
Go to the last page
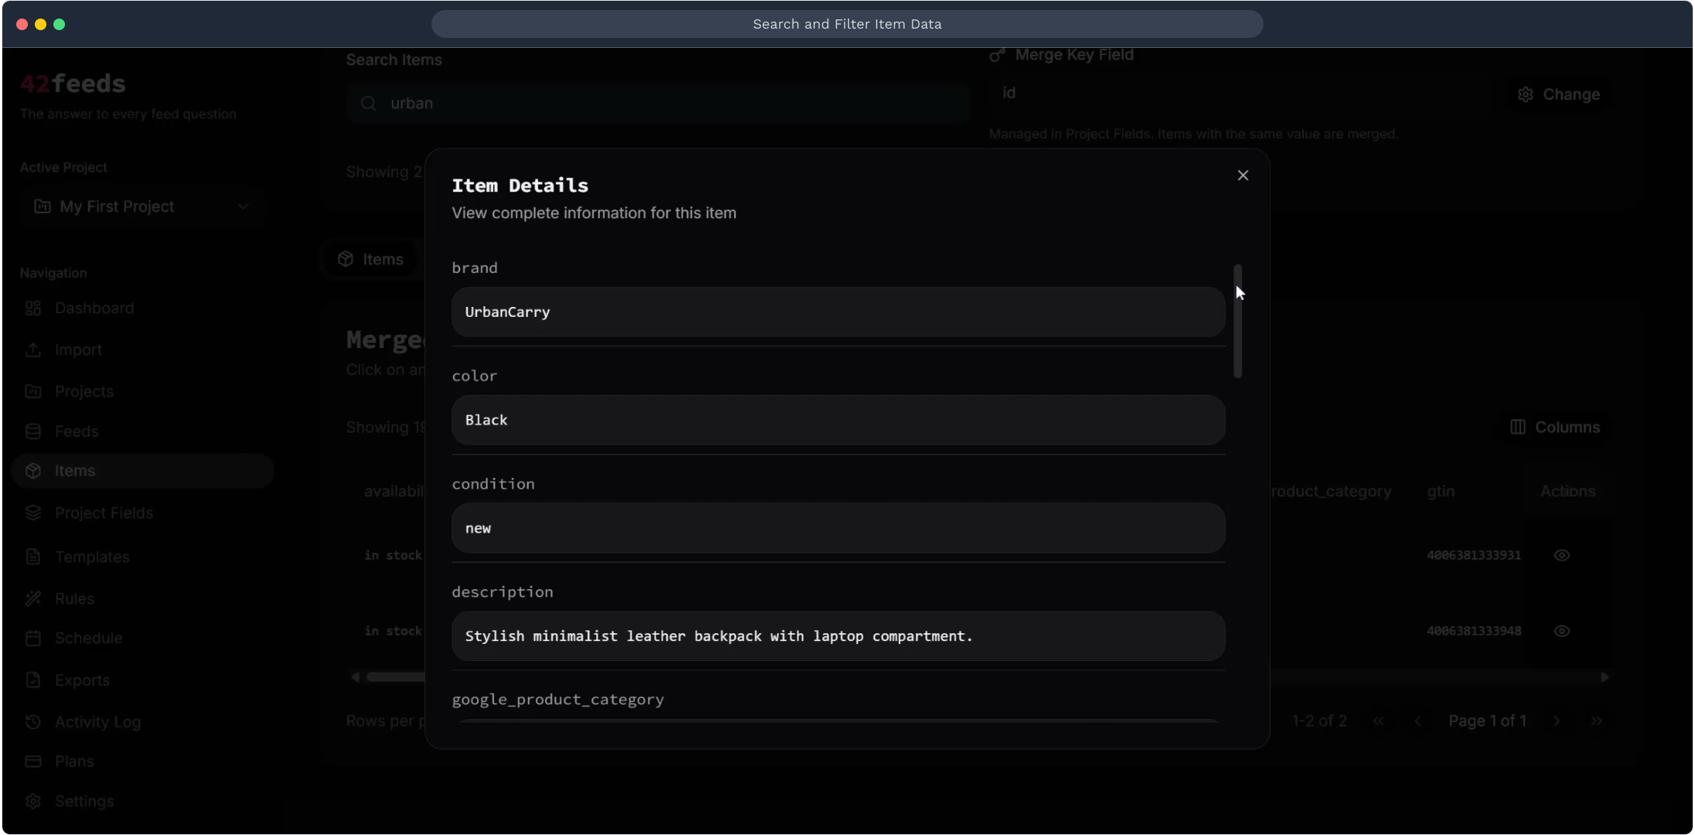(1596, 721)
